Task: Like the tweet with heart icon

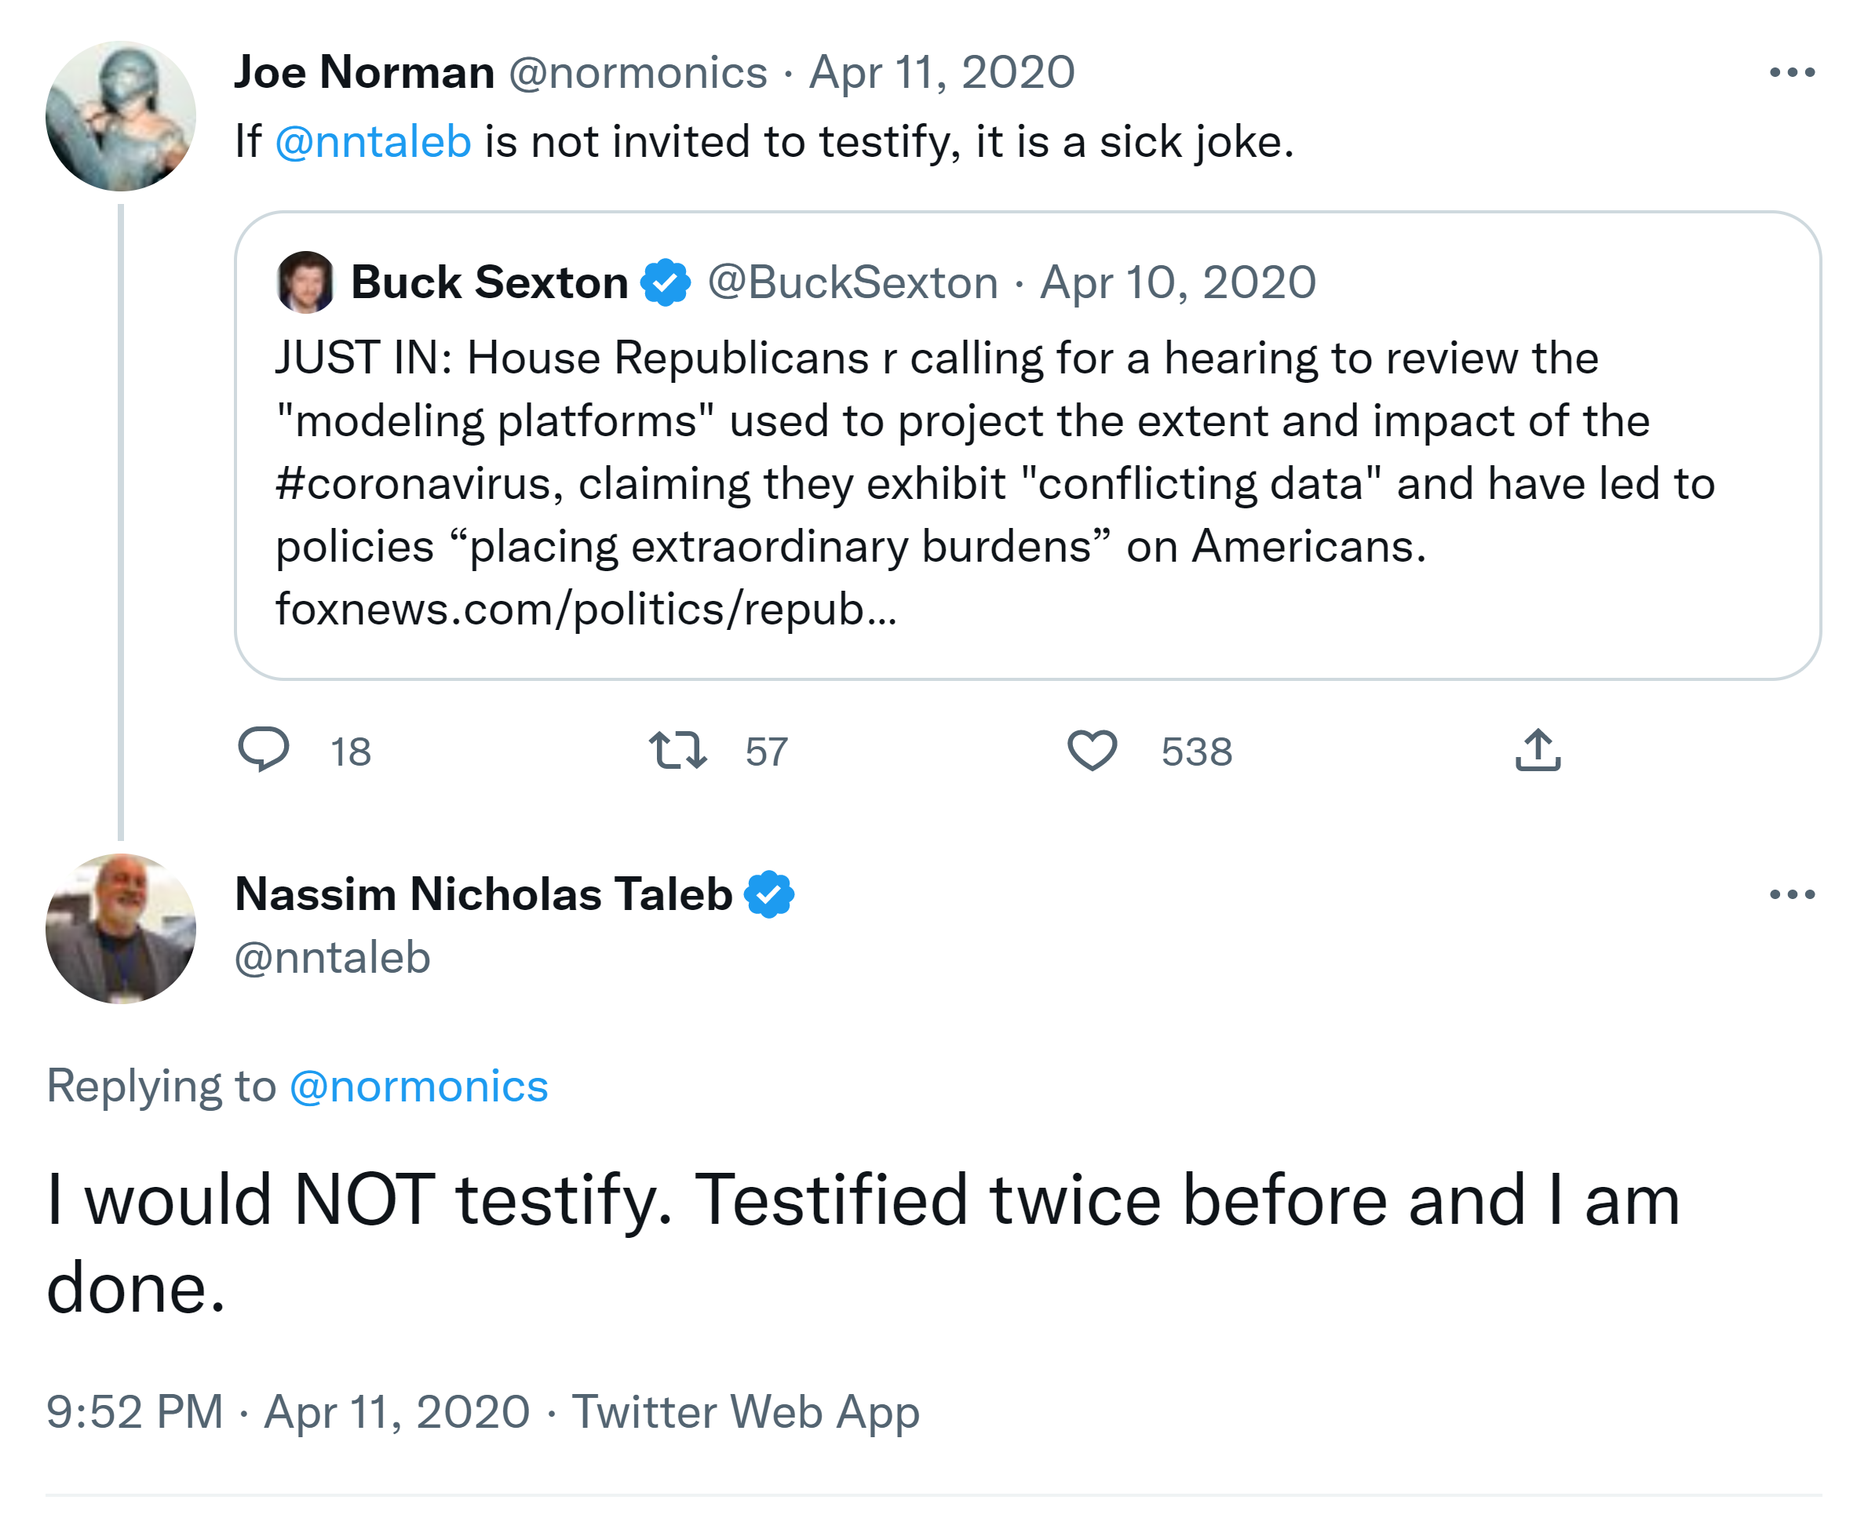Action: click(x=1092, y=750)
